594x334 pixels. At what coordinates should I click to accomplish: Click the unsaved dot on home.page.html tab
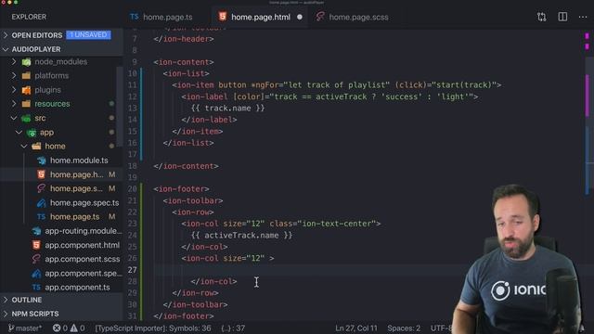coord(300,17)
